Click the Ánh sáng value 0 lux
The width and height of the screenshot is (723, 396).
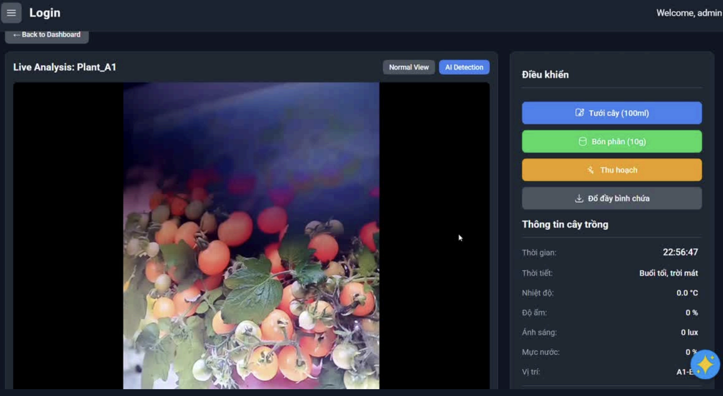click(689, 332)
